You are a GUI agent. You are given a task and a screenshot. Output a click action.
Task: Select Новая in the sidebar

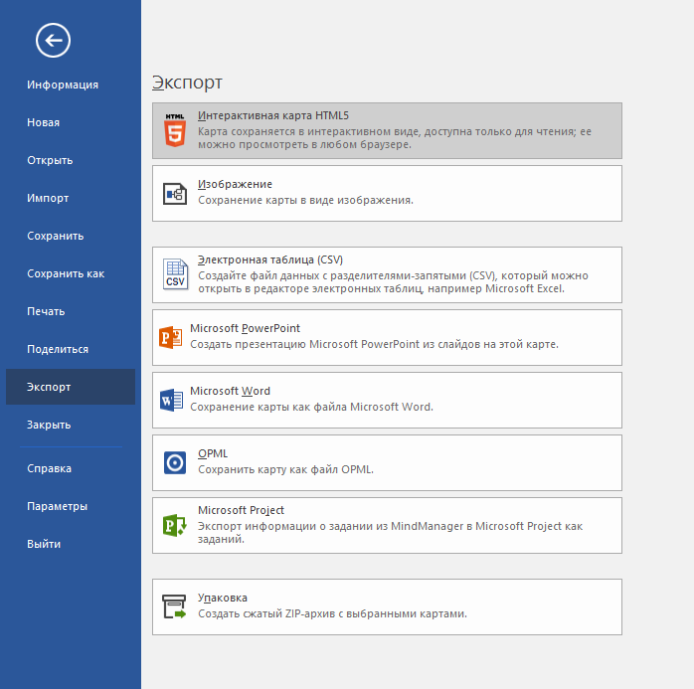coord(44,122)
